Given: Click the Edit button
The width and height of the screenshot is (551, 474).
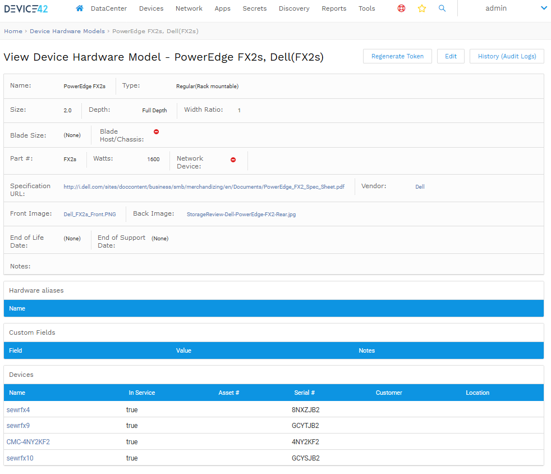Looking at the screenshot, I should pos(451,56).
